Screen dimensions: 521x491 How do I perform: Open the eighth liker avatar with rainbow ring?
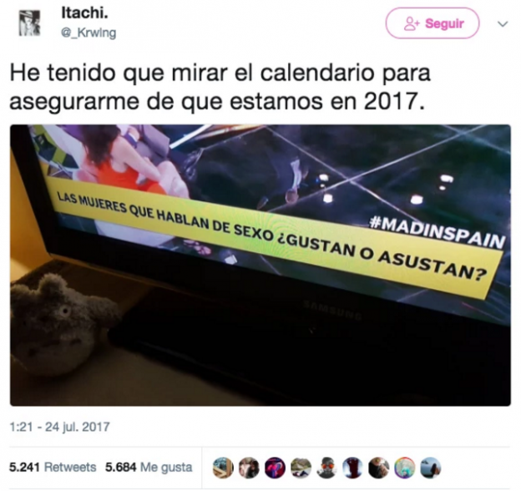(x=405, y=468)
